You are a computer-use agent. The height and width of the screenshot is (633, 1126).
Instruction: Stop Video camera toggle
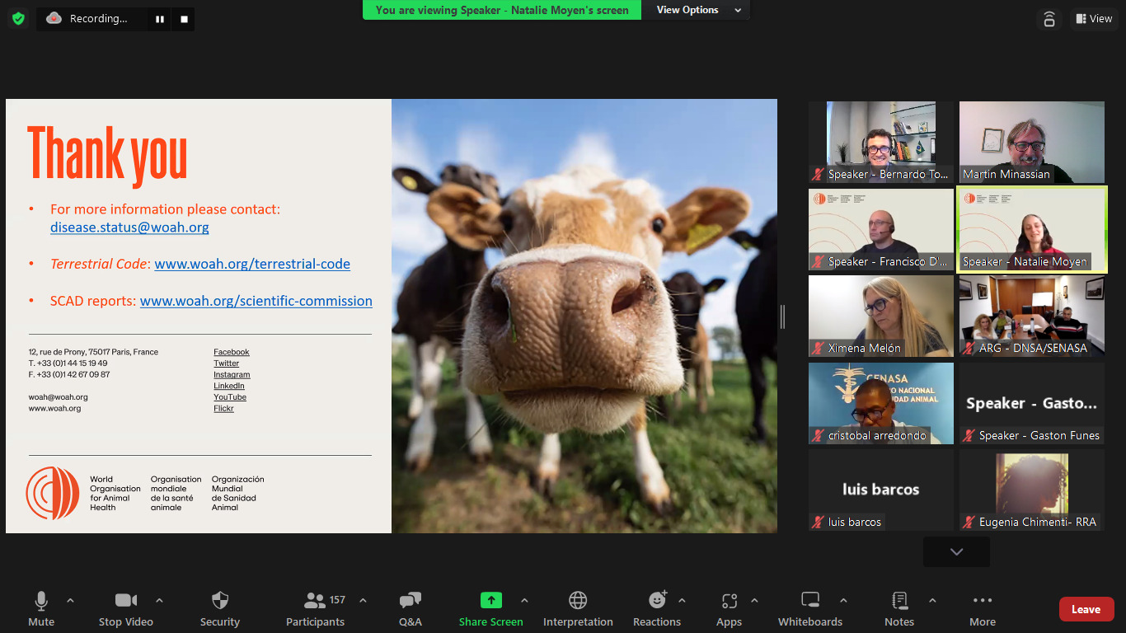[126, 609]
